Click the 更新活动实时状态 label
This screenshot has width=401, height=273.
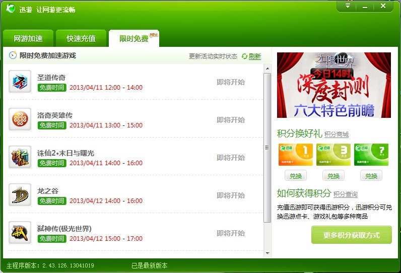[x=213, y=56]
